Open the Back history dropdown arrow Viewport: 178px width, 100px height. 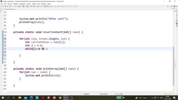70,6
